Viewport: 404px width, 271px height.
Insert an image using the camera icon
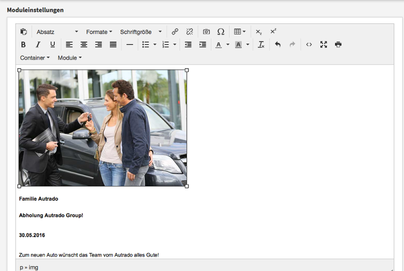click(x=206, y=32)
